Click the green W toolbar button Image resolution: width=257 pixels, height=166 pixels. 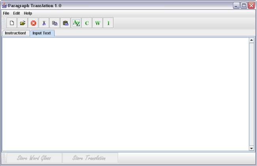point(98,23)
